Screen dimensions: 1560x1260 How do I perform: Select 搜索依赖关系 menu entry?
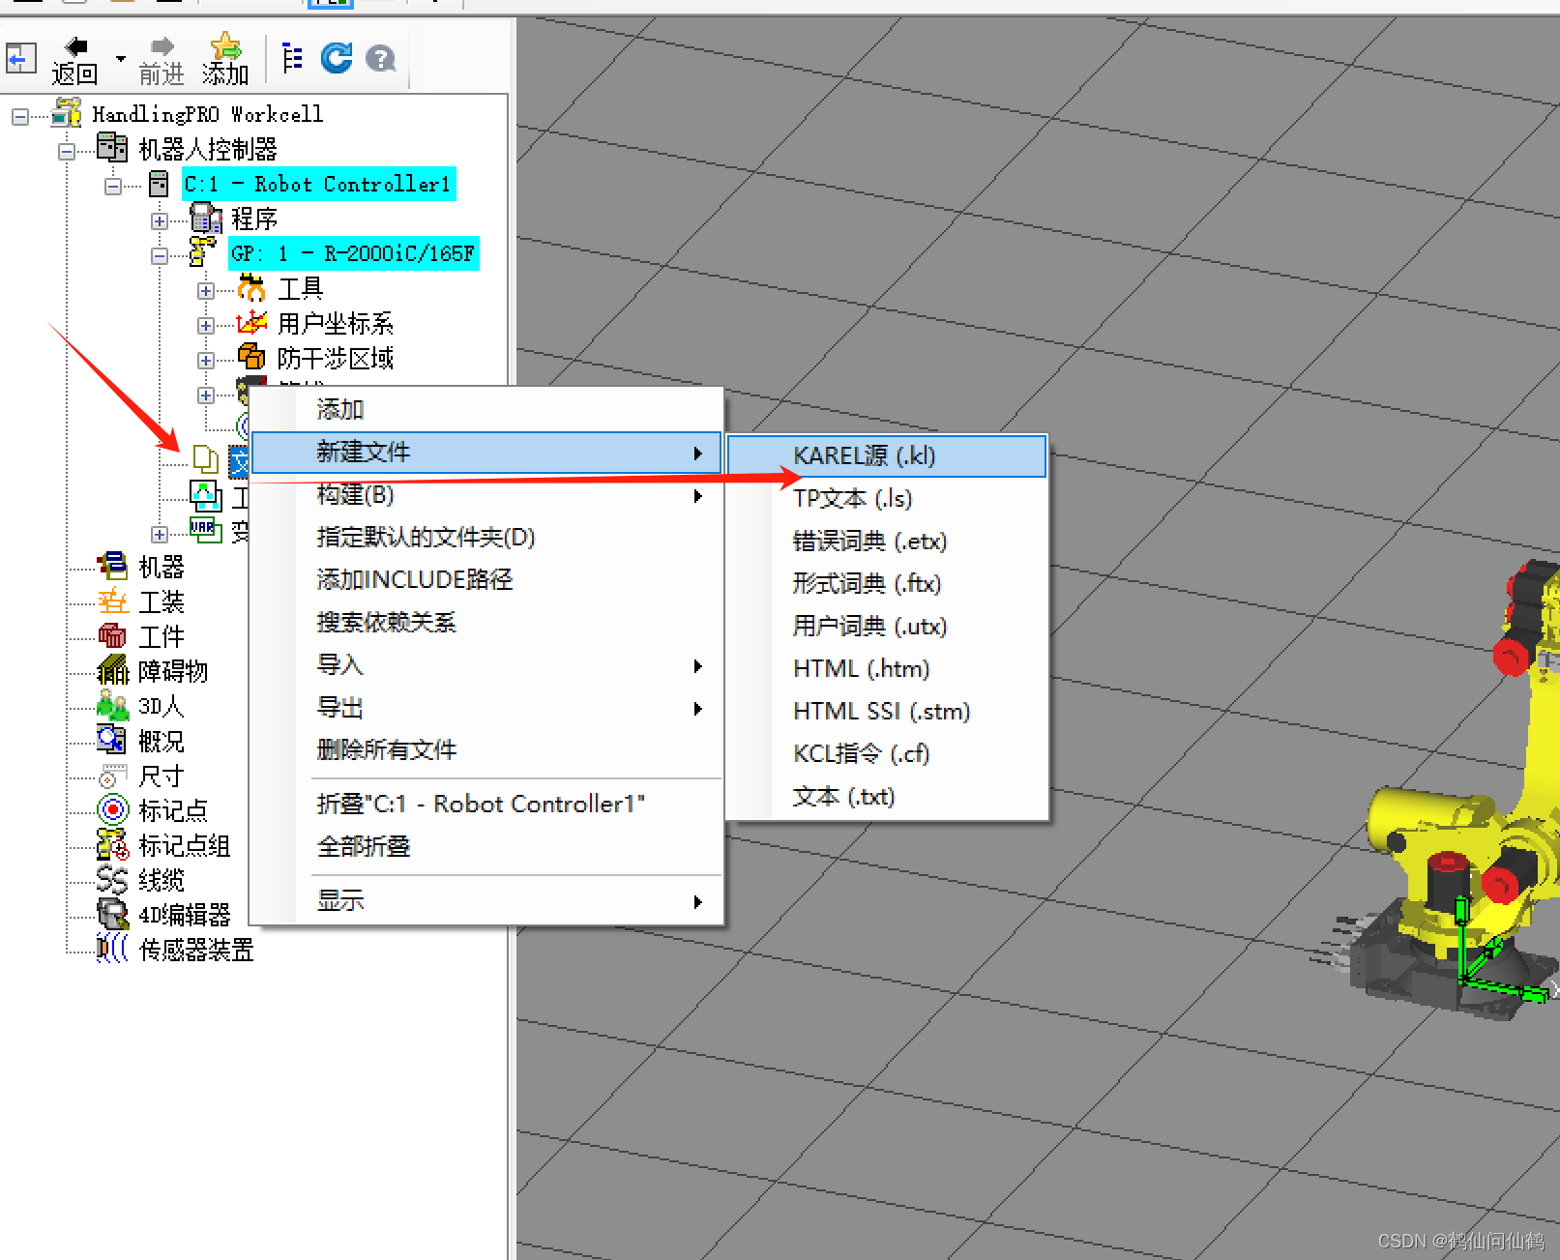(486, 623)
